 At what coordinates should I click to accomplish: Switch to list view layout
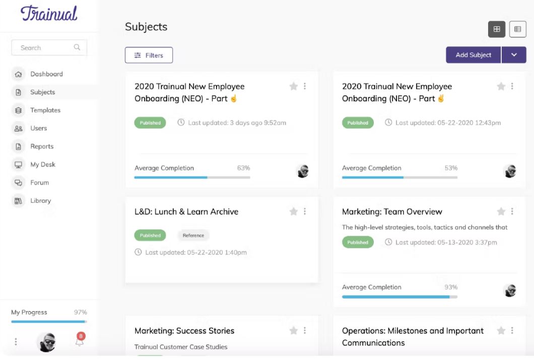click(517, 29)
